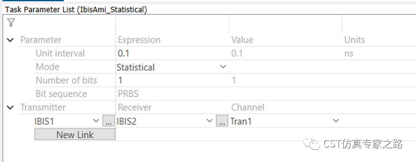Viewport: 416px width, 162px height.
Task: Click the Units column header
Action: coord(355,40)
